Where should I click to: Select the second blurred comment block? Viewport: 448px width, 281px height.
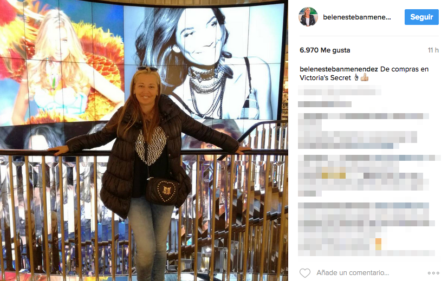(x=363, y=131)
